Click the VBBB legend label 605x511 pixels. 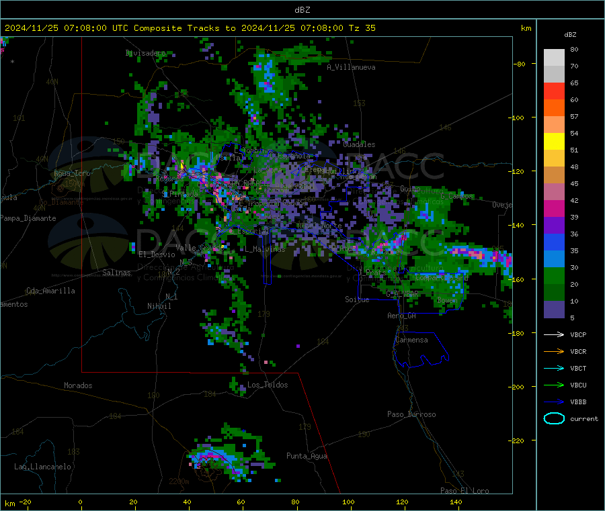pos(578,402)
